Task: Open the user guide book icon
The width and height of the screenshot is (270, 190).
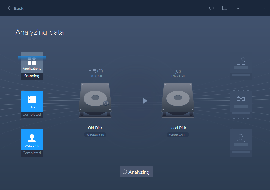Action: click(225, 8)
